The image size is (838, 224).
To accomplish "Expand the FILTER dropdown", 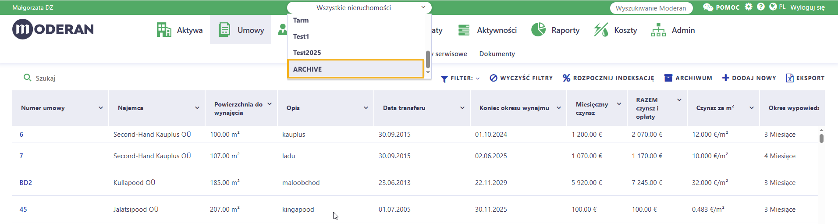I will [x=465, y=78].
